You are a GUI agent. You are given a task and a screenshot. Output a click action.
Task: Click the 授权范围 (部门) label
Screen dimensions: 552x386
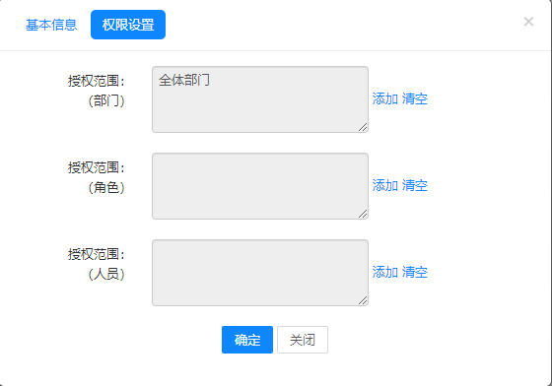[97, 91]
